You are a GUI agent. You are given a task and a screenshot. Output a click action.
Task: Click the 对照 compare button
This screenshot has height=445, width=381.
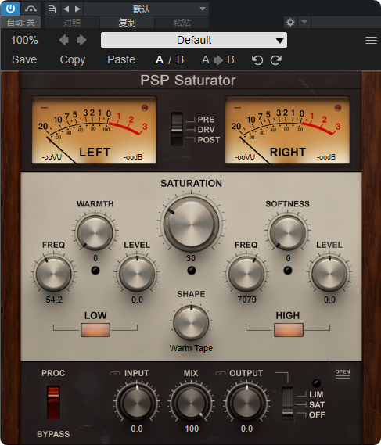coord(72,23)
